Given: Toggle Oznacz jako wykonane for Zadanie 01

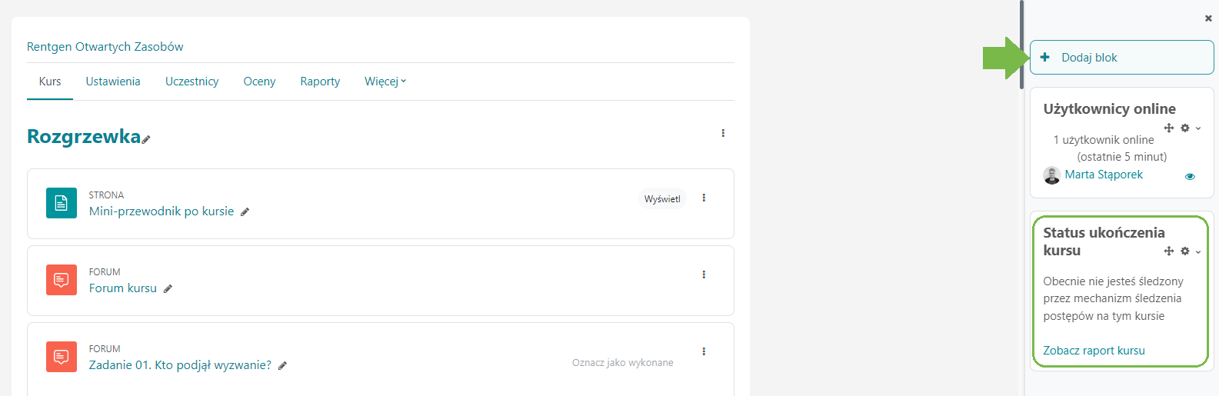Looking at the screenshot, I should tap(622, 362).
